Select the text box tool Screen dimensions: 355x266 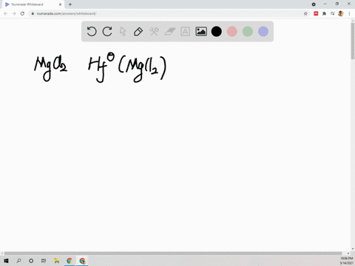click(185, 32)
